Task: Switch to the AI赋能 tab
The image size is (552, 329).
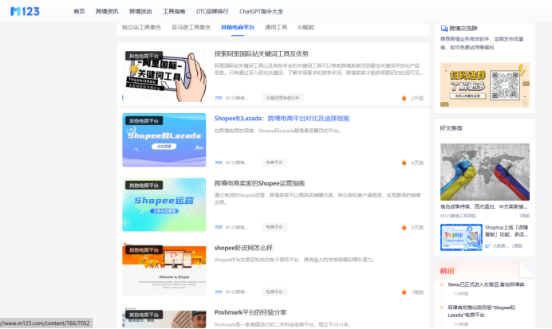Action: (306, 27)
